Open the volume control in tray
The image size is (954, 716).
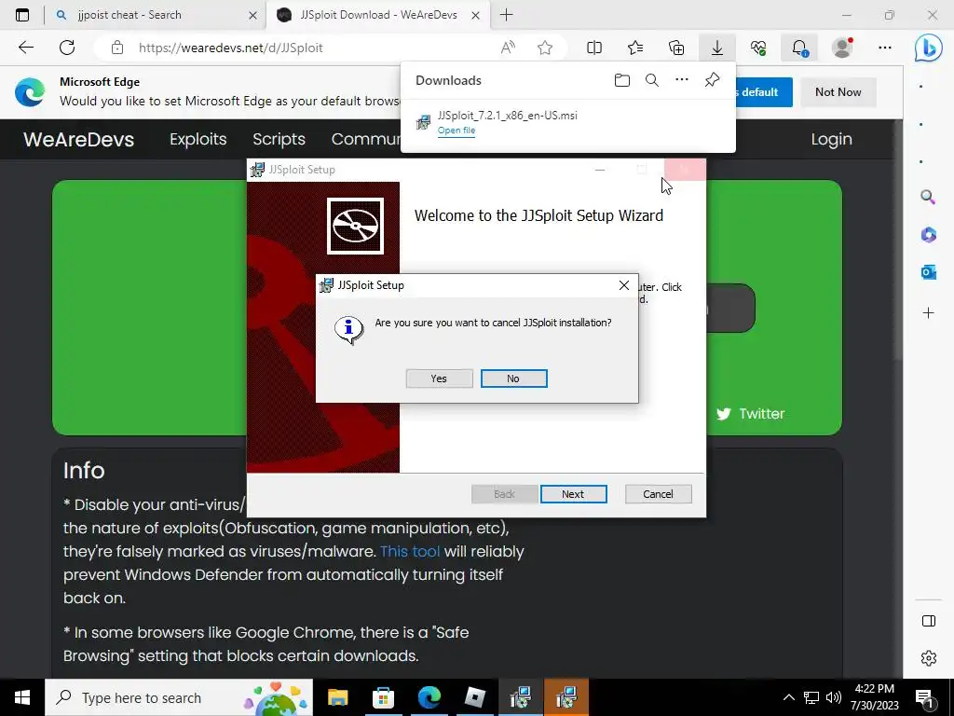pos(834,697)
